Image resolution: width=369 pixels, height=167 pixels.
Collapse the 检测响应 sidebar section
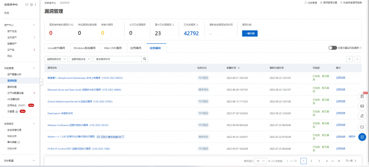[x=34, y=124]
